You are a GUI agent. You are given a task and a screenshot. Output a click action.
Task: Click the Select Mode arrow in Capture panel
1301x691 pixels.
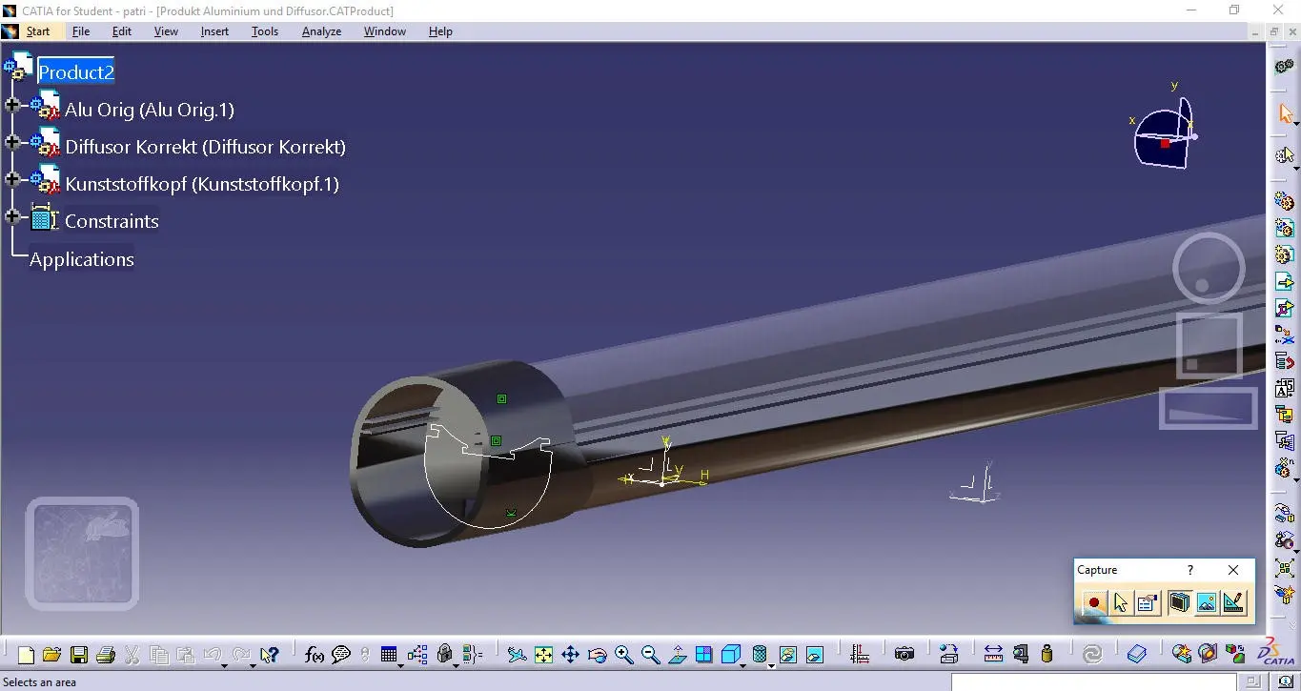(x=1120, y=602)
